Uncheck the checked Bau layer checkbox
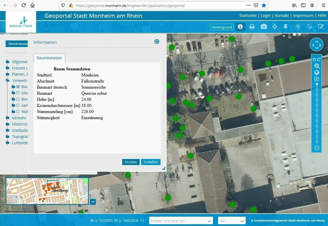Image resolution: width=328 pixels, height=226 pixels. (x=18, y=87)
